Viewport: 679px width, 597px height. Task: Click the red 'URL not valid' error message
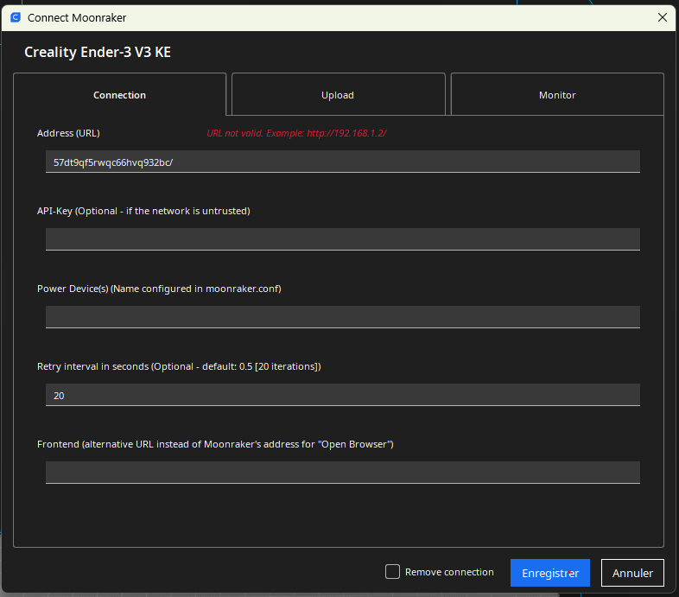pos(296,133)
